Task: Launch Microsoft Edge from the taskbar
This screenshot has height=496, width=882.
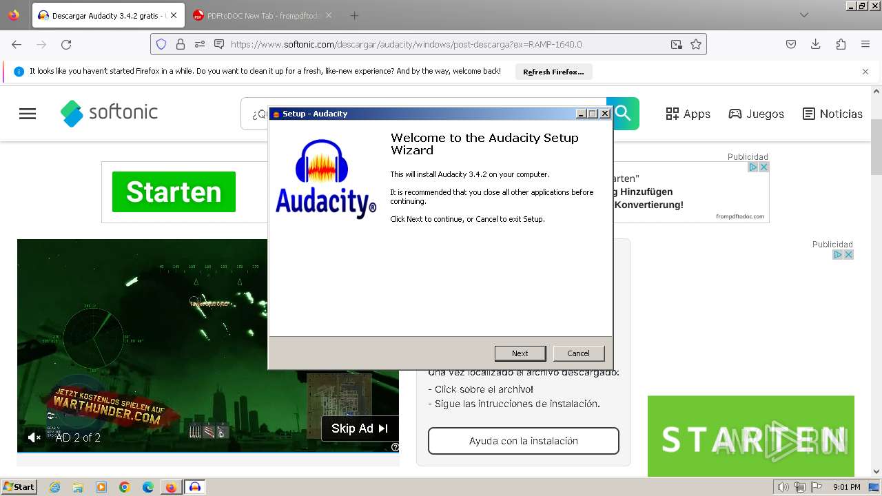Action: (x=148, y=487)
